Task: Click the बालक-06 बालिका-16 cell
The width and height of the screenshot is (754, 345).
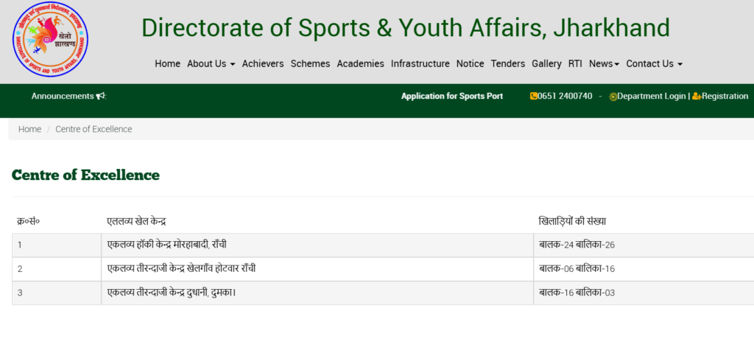Action: (x=644, y=269)
